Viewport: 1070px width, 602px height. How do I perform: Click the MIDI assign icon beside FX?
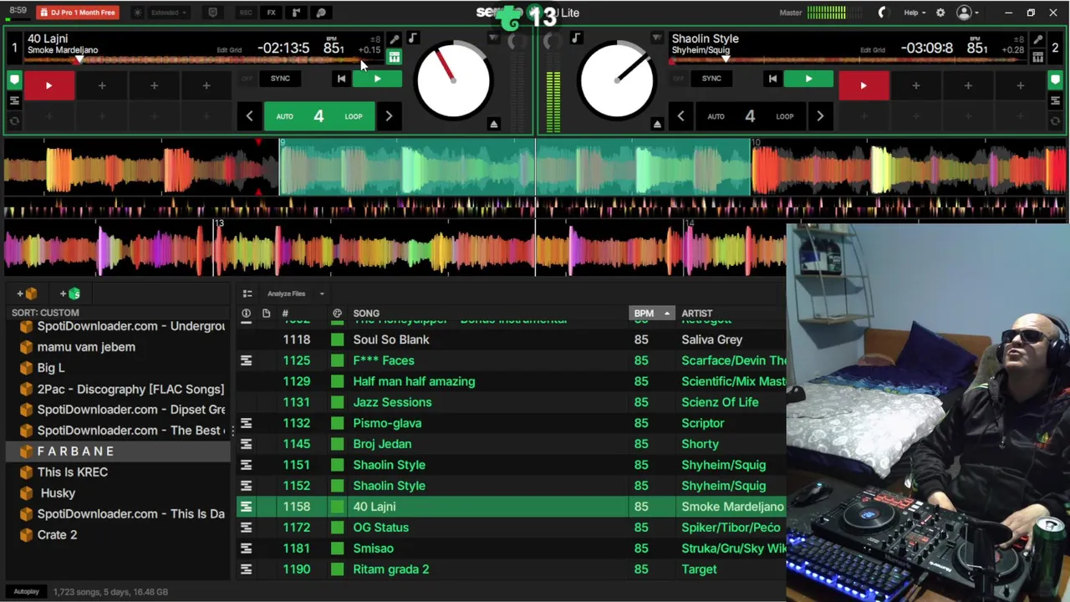click(x=321, y=13)
